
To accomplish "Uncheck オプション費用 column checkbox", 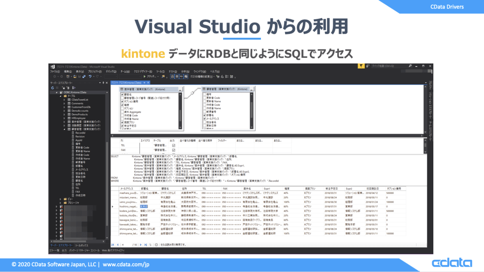I will click(122, 102).
